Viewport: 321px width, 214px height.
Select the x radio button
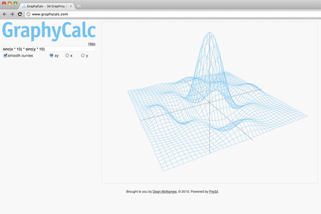point(67,55)
